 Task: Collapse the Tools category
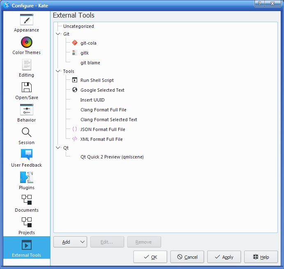[x=58, y=71]
